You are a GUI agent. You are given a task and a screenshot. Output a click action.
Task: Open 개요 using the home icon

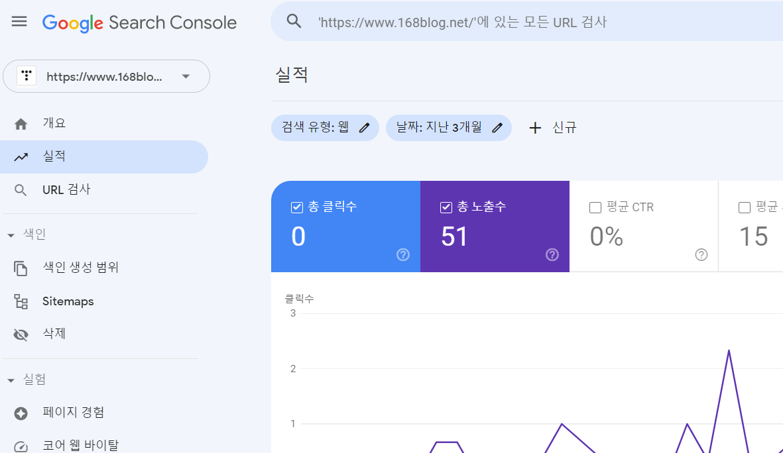tap(21, 123)
